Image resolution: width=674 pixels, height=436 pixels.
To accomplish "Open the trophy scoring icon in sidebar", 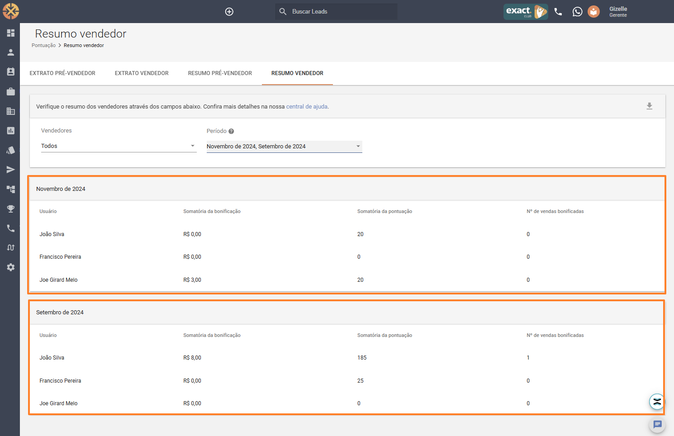I will (11, 209).
